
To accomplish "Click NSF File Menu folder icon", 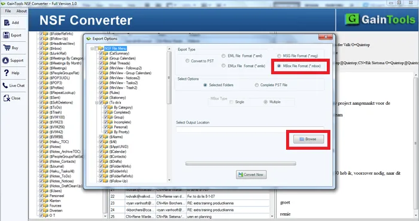I will (x=101, y=49).
